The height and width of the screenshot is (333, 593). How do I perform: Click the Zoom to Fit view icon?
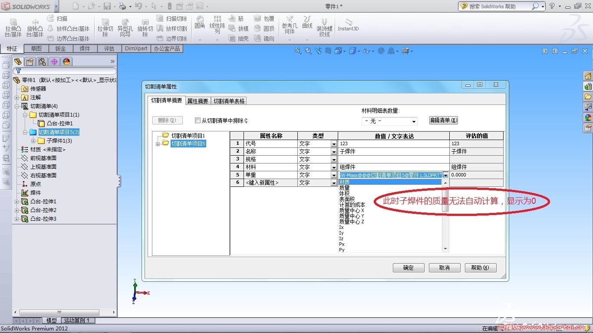pyautogui.click(x=298, y=51)
